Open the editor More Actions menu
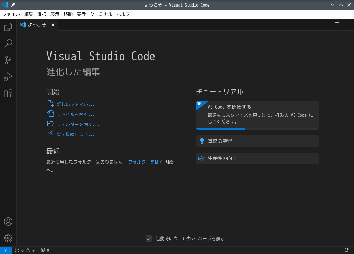Screen dimensions: 354x254 [346, 25]
